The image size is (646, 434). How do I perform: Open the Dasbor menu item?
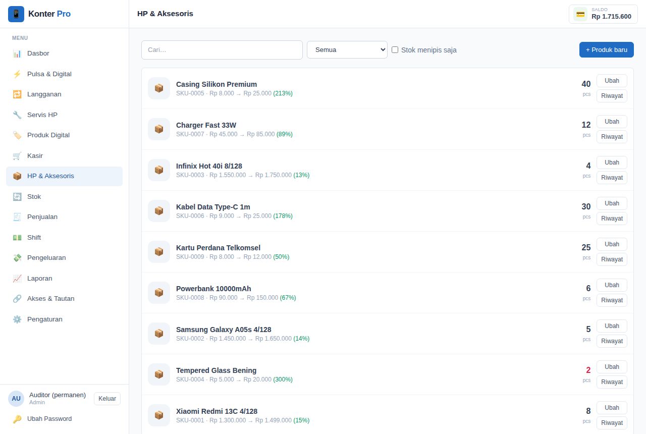click(x=64, y=53)
